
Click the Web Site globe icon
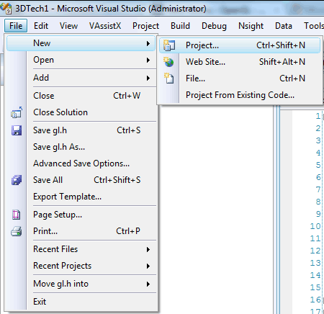click(x=169, y=62)
